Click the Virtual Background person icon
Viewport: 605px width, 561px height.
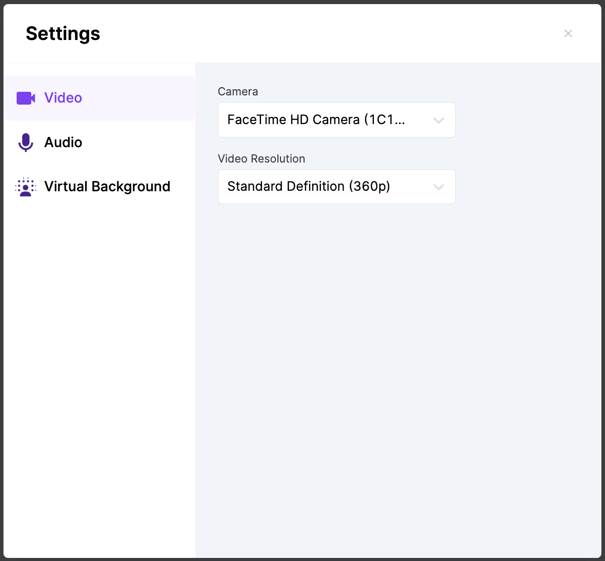point(26,187)
